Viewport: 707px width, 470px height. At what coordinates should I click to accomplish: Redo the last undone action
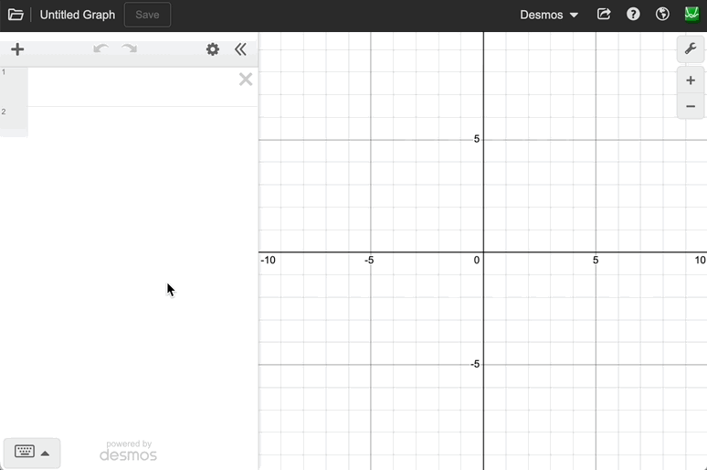click(130, 49)
